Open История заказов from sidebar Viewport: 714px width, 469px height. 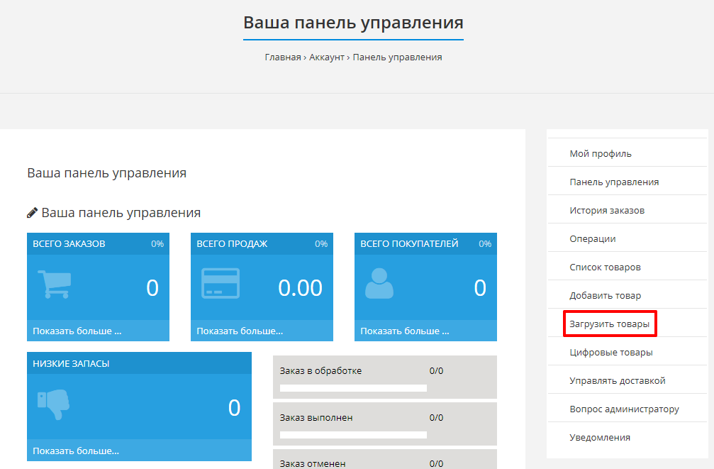point(606,210)
